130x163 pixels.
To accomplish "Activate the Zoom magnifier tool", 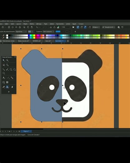I will [x=7, y=65].
